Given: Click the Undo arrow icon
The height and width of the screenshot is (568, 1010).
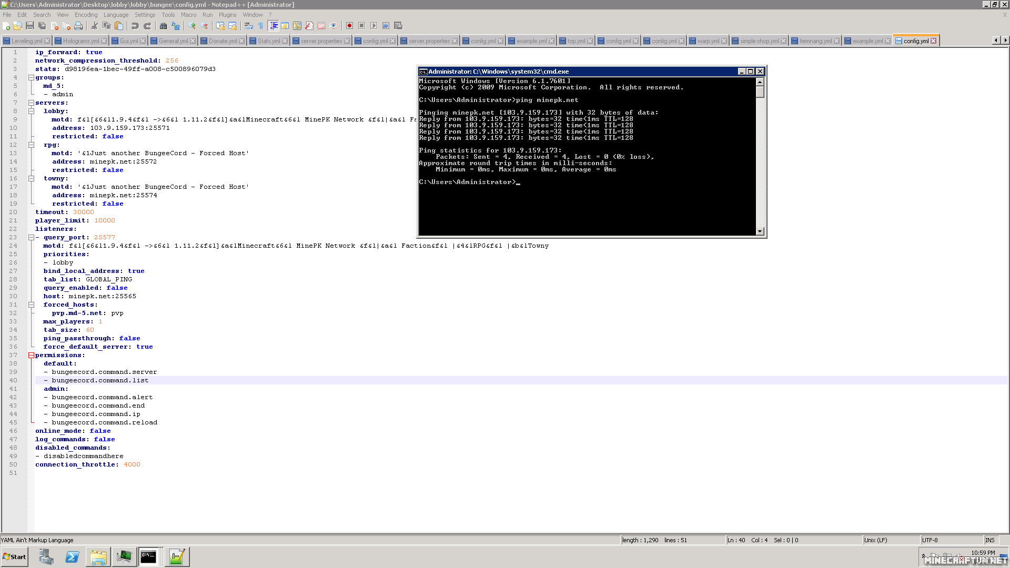Looking at the screenshot, I should pos(135,26).
